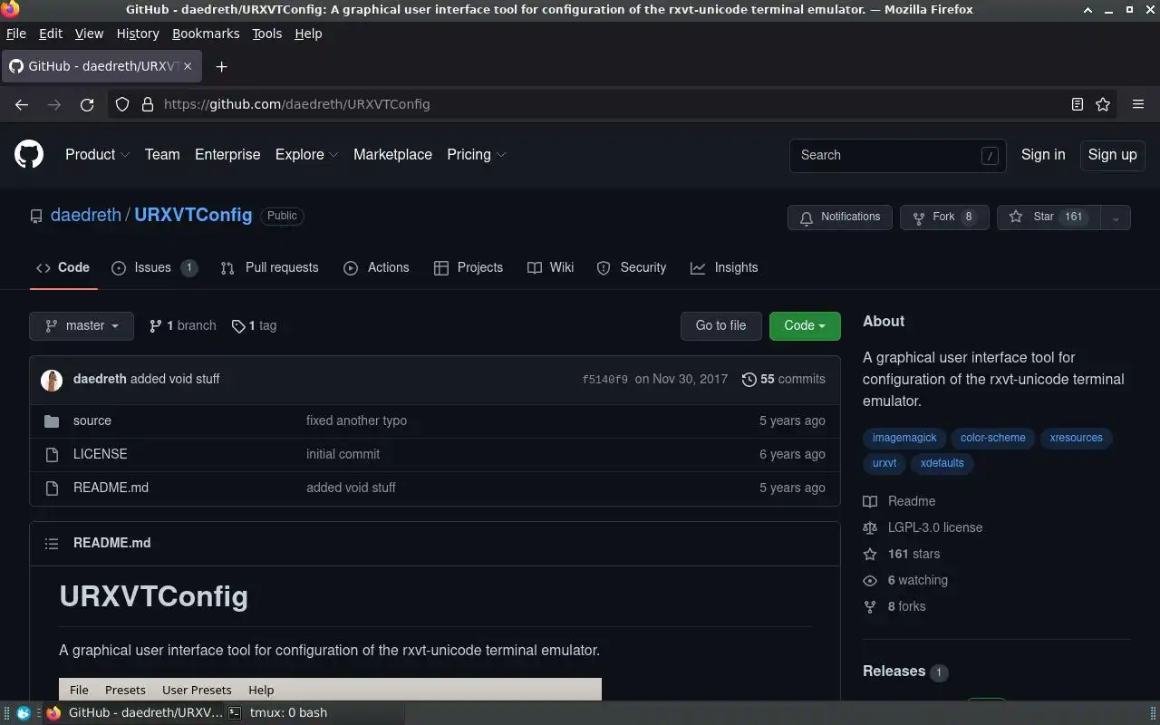This screenshot has width=1160, height=725.
Task: Click daedreth's avatar in the commit row
Action: 52,380
